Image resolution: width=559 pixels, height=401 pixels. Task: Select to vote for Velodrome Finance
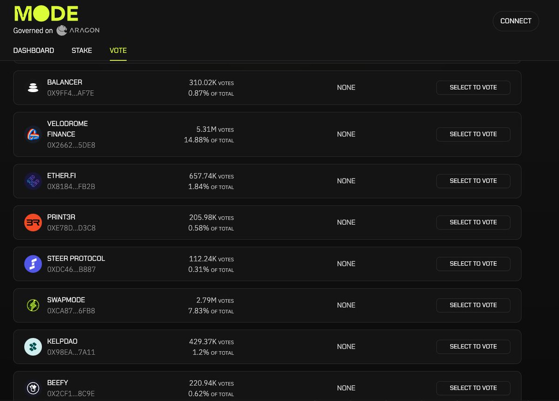click(x=473, y=134)
